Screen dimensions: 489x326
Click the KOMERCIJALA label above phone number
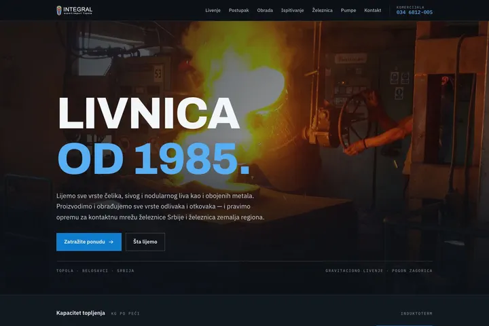pos(410,7)
